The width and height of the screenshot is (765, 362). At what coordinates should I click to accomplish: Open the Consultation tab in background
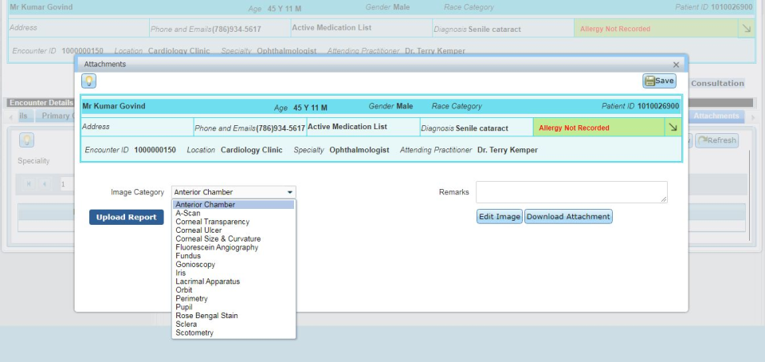click(717, 84)
